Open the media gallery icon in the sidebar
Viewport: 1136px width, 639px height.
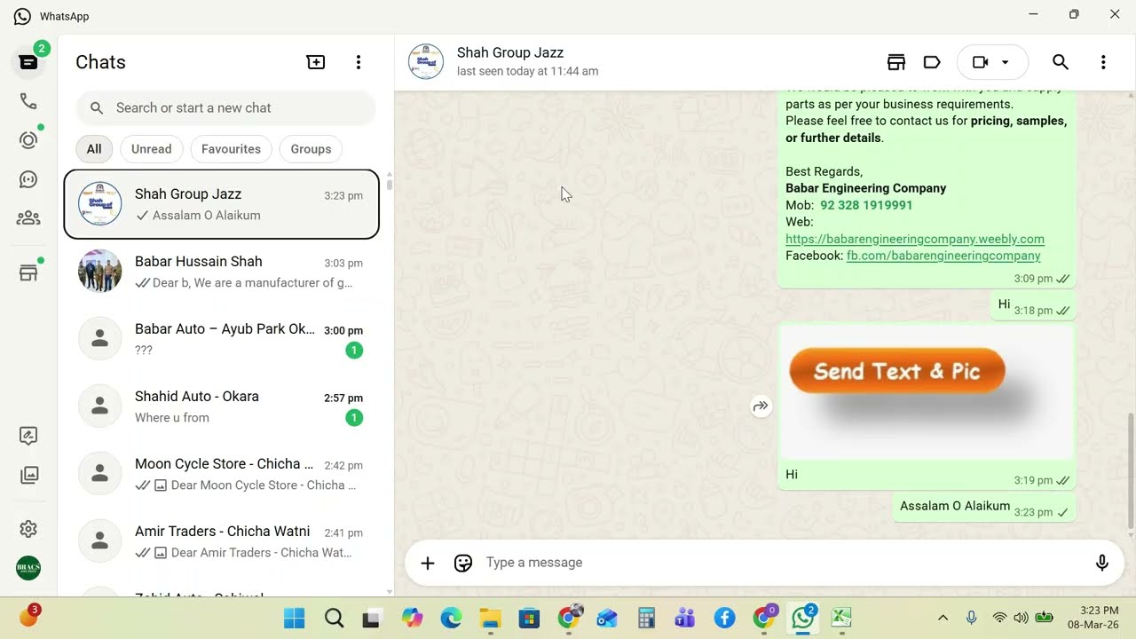tap(28, 475)
